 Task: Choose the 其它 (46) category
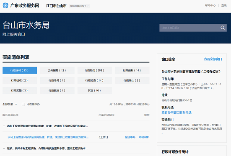[95, 90]
